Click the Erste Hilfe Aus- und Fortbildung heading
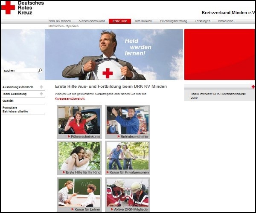 point(111,86)
